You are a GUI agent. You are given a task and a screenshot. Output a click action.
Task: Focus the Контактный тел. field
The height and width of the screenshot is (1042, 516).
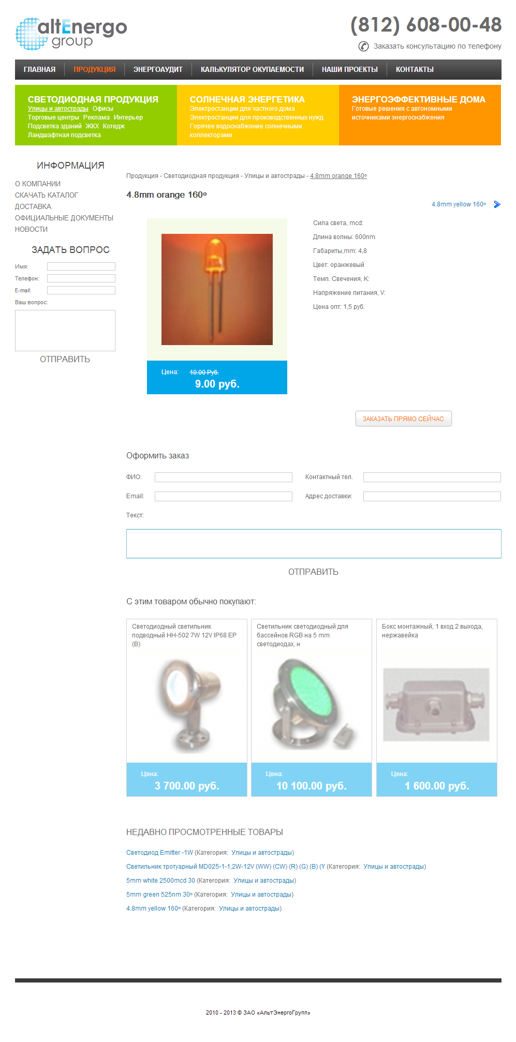(432, 477)
